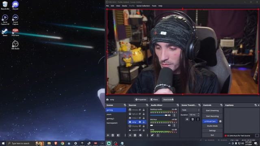Adjust Mic/Aux volume slider
The width and height of the screenshot is (260, 146).
pyautogui.click(x=159, y=125)
